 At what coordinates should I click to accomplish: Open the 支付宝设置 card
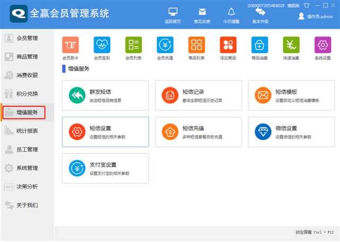click(x=106, y=168)
